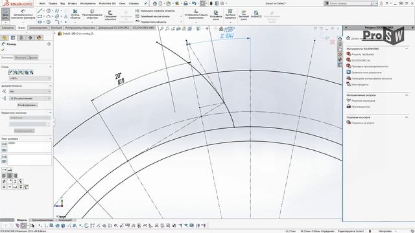
Task: Click the Repair Sketch tool
Action: (216, 16)
